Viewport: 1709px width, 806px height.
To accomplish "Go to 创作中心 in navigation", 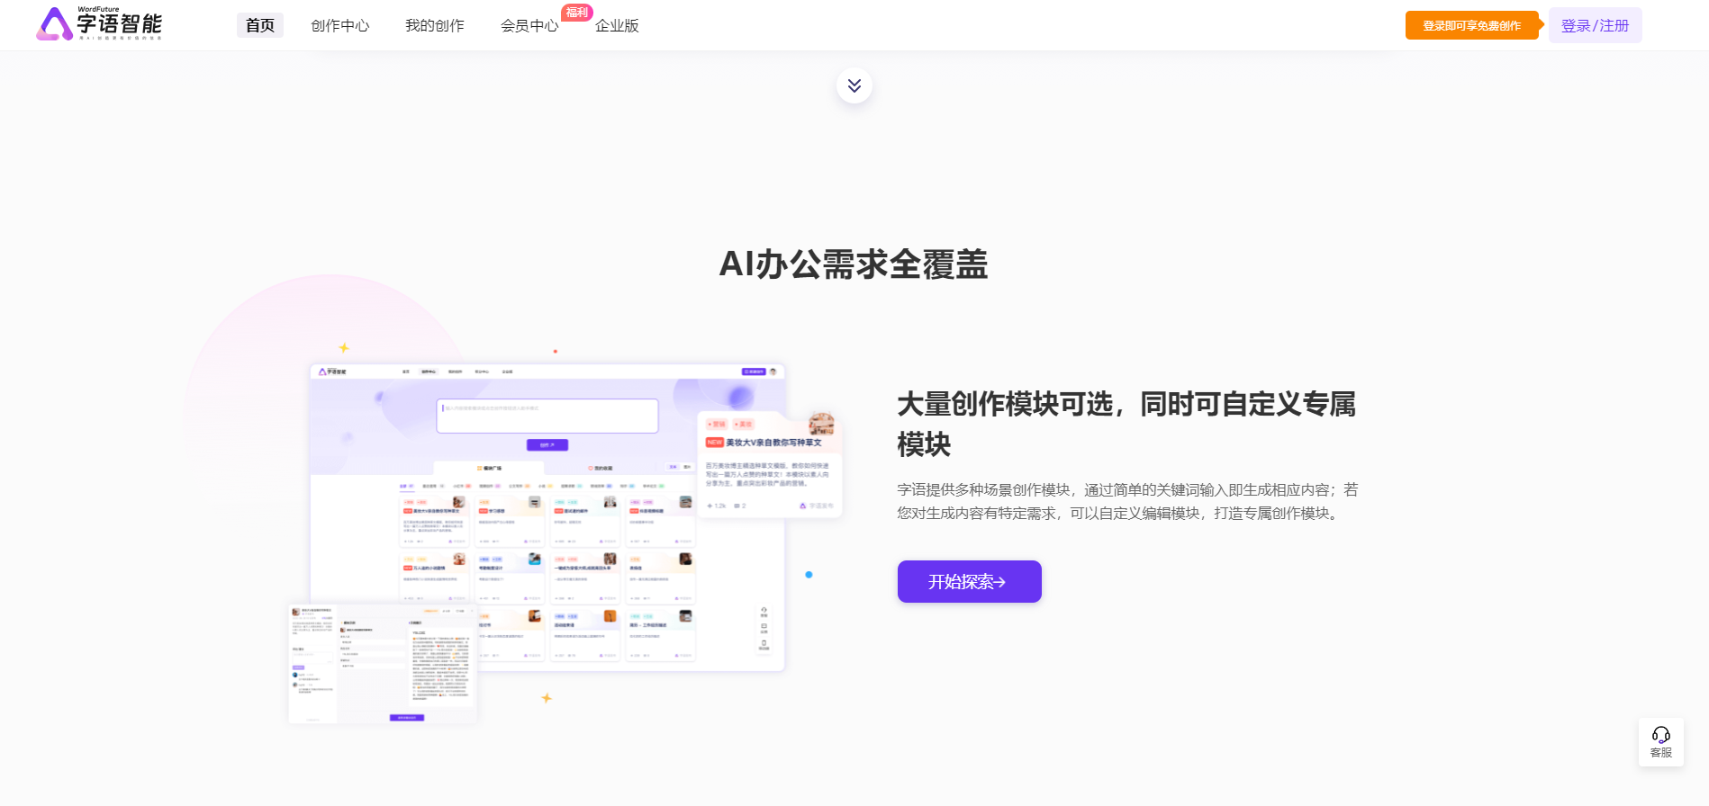I will (340, 25).
